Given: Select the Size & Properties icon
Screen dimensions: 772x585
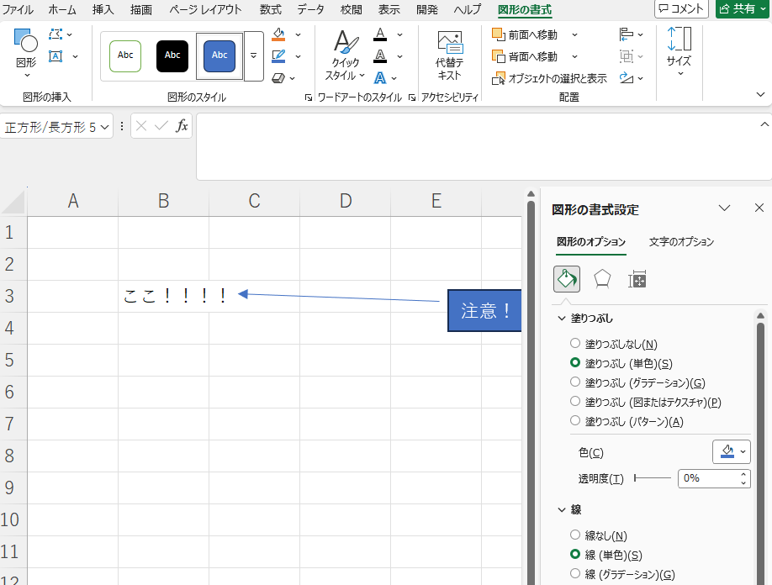Looking at the screenshot, I should coord(637,279).
